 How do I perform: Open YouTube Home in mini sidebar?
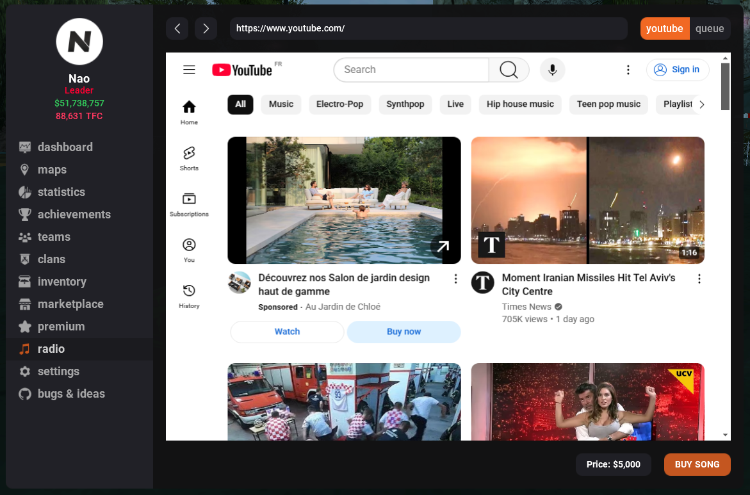[189, 113]
